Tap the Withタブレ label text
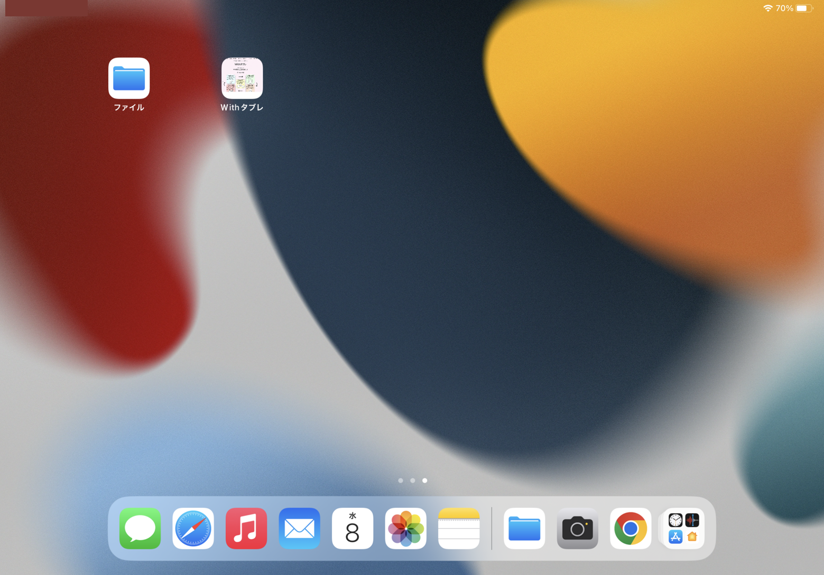The image size is (824, 575). point(242,107)
